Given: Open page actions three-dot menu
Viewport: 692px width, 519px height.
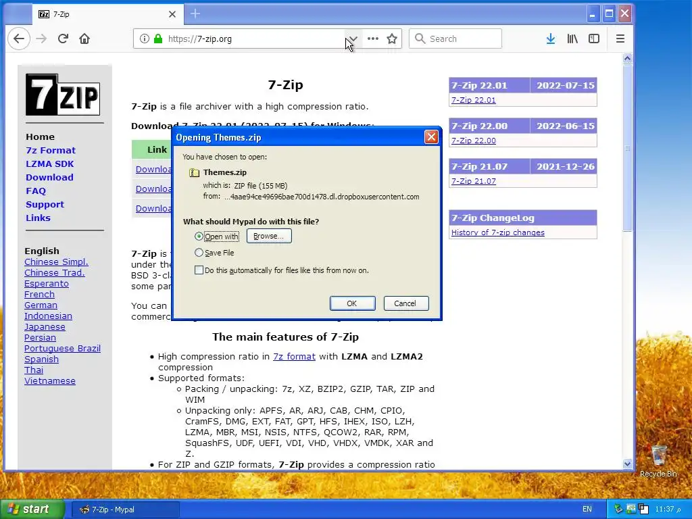Looking at the screenshot, I should click(x=373, y=39).
